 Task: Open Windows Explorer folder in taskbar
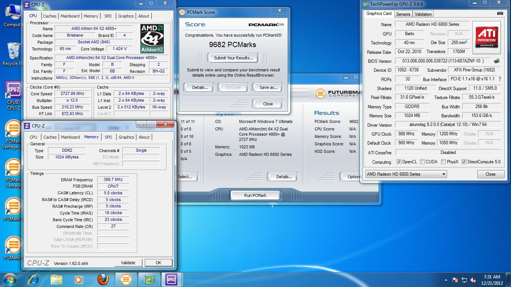56,279
